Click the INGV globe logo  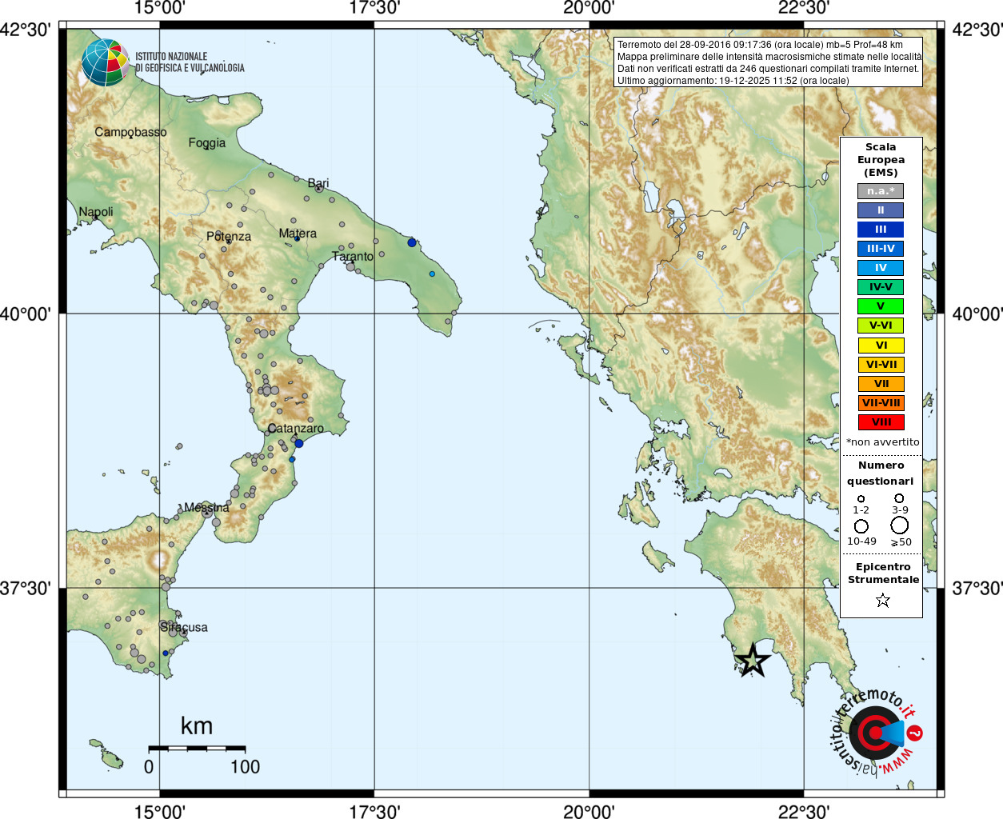106,62
